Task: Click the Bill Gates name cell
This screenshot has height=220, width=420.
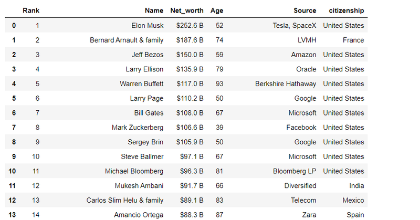Action: click(149, 113)
